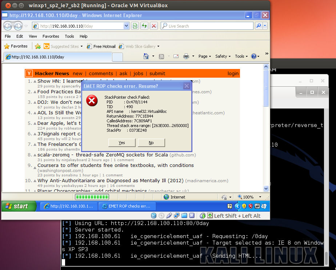Click Yes in the EMET dialog

point(122,143)
